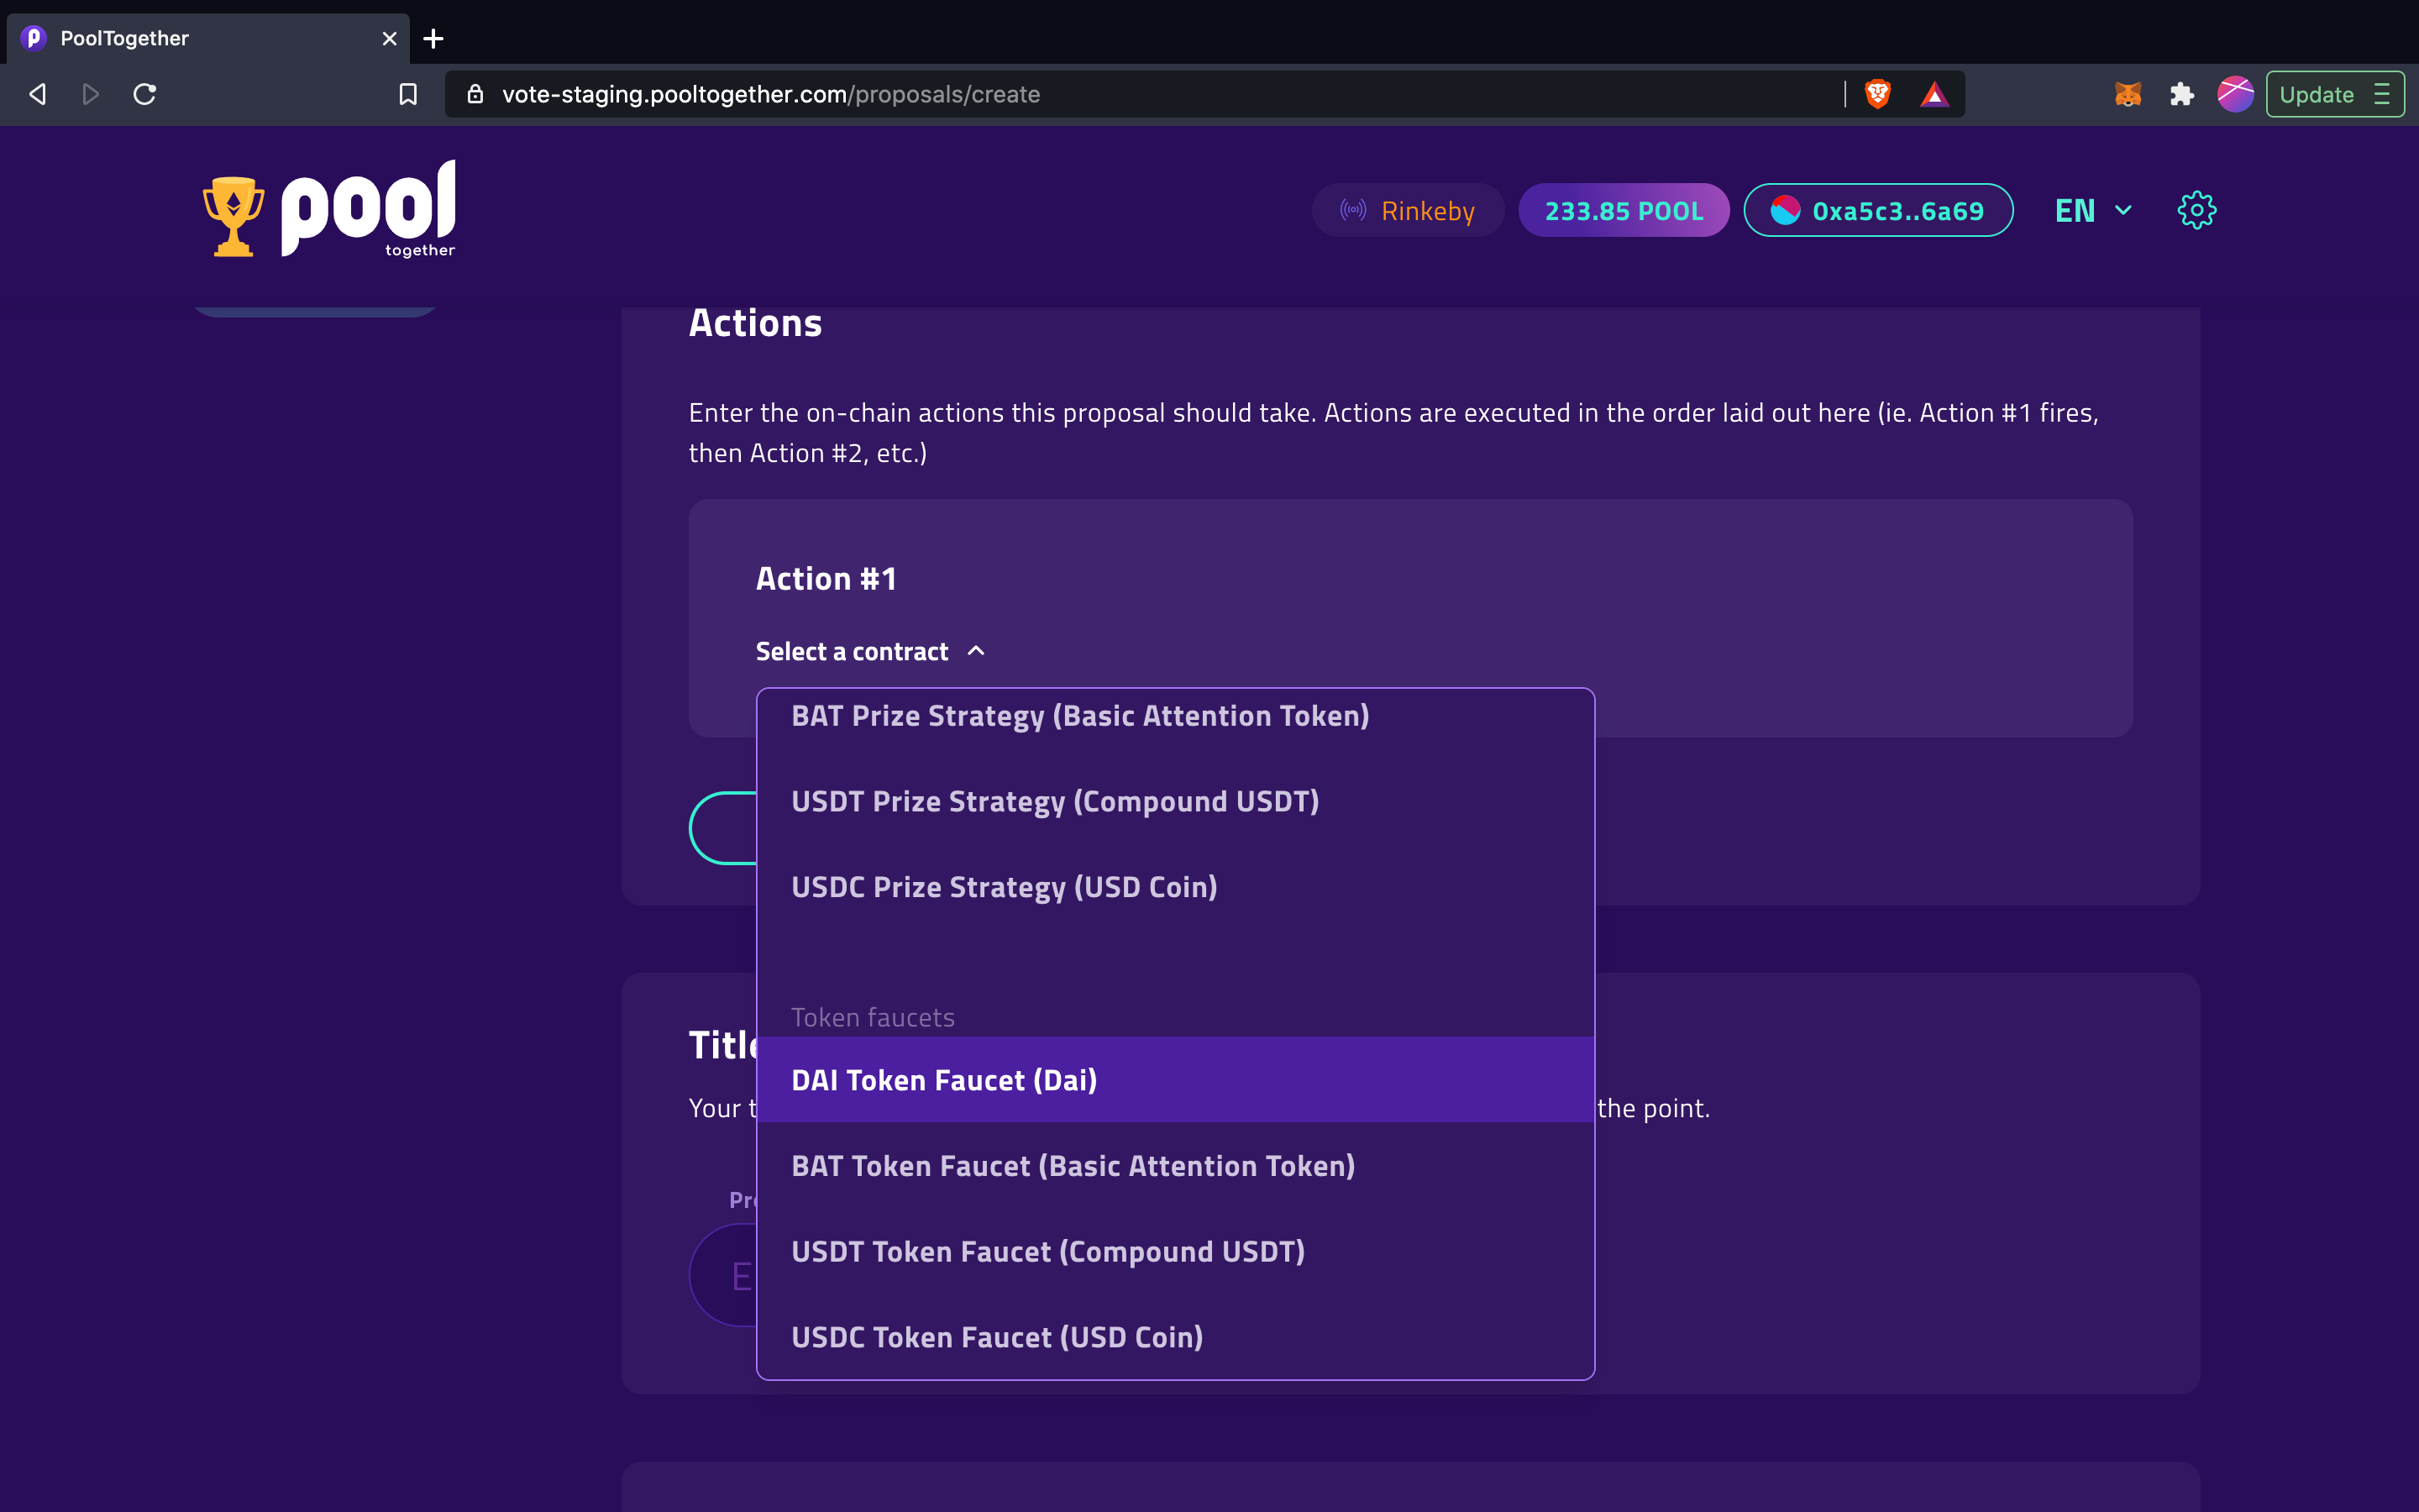
Task: Click the browser back arrow
Action: (x=37, y=94)
